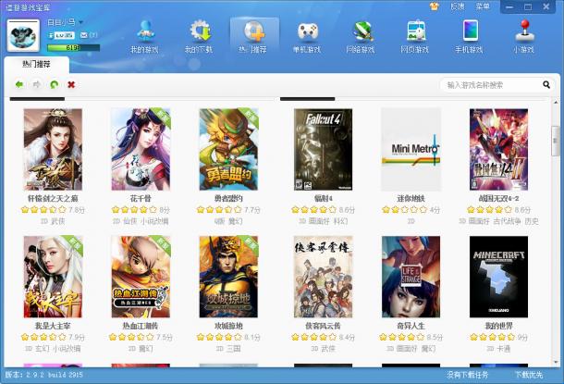The width and height of the screenshot is (564, 384).
Task: Click 下载优先 in the status bar
Action: tap(528, 375)
